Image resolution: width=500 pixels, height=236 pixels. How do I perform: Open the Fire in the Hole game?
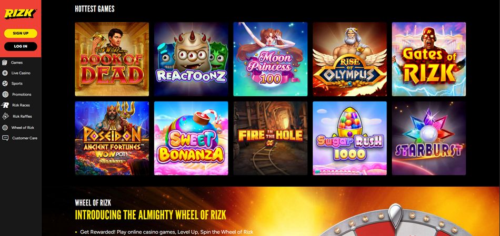coord(271,138)
